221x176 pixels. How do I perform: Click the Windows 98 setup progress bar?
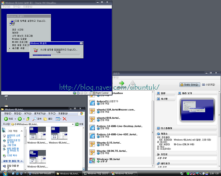pos(56,55)
